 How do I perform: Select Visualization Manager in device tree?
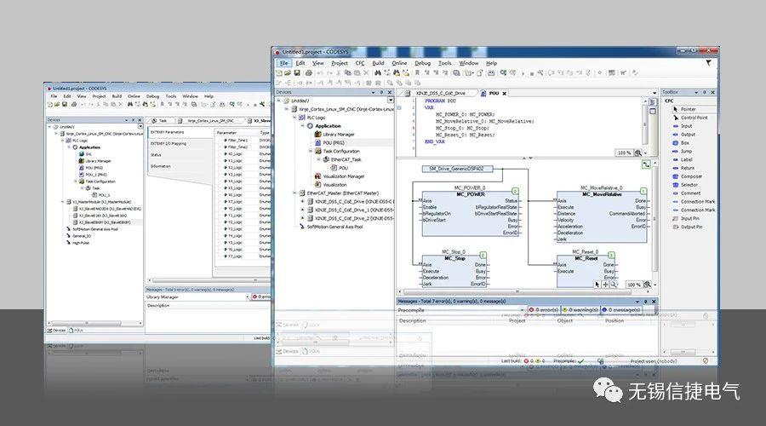[340, 176]
